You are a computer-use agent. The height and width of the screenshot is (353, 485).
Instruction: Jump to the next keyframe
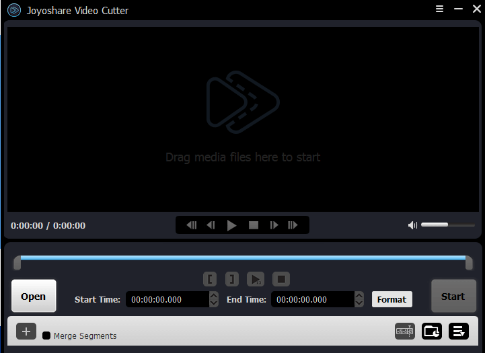pos(293,225)
